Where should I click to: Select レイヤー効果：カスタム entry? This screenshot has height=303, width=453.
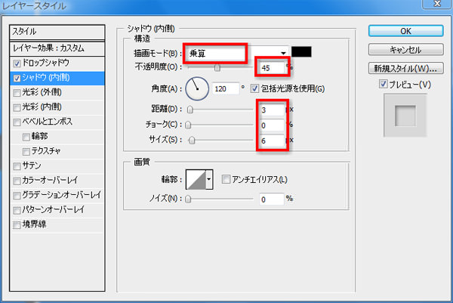57,48
